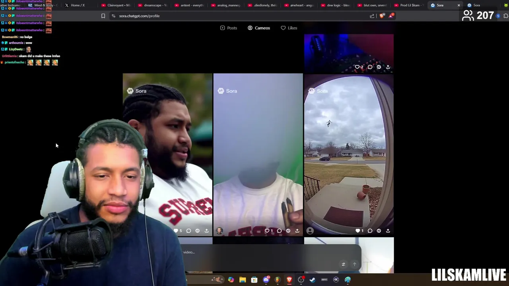Comment on the blurred white-shirt video
The height and width of the screenshot is (286, 509).
tap(279, 231)
